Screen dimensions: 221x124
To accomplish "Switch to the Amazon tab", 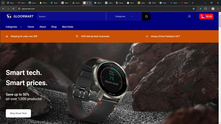I will click(120, 3).
